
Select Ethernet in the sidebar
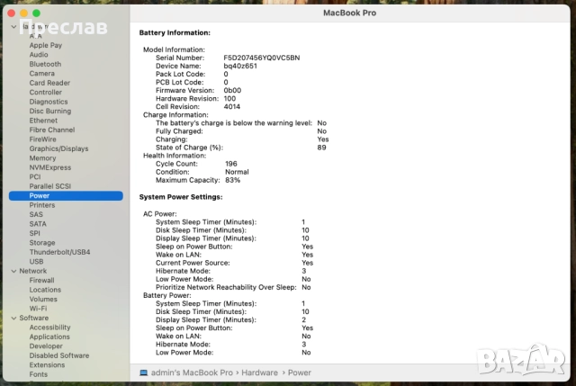[43, 121]
